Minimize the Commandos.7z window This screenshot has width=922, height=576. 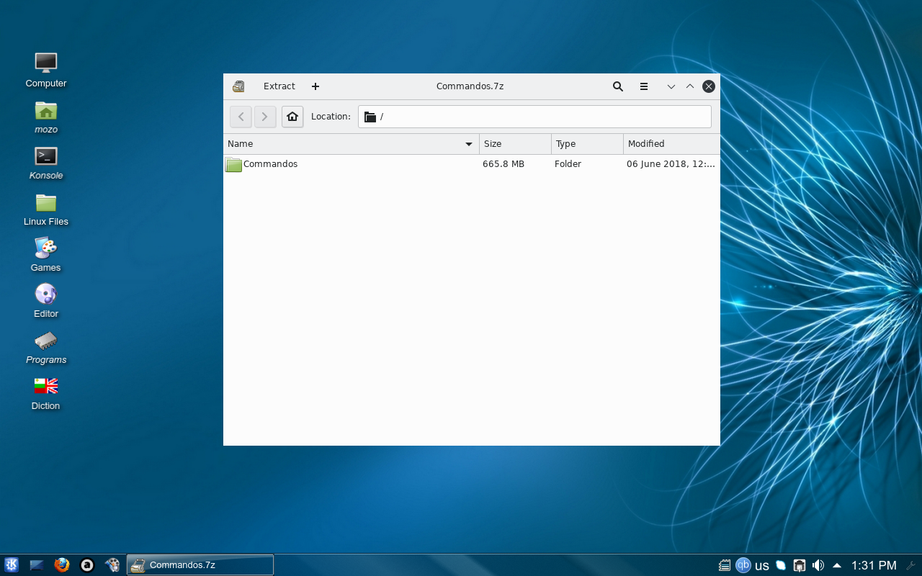[x=671, y=86]
